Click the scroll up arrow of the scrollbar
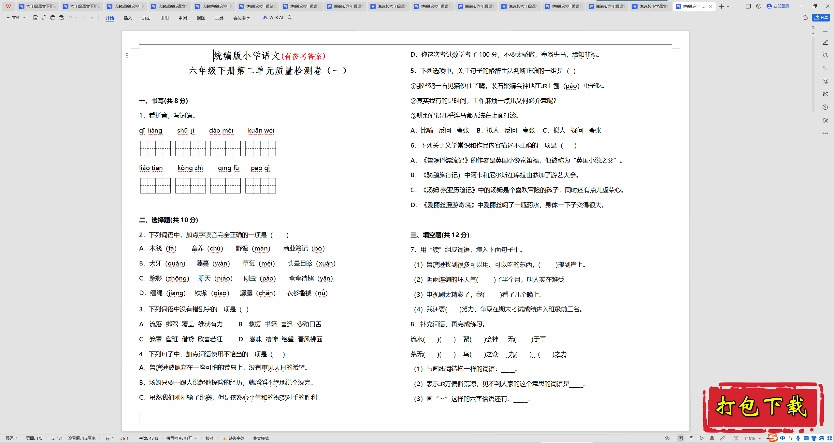Viewport: 834px width, 443px height. [x=813, y=33]
